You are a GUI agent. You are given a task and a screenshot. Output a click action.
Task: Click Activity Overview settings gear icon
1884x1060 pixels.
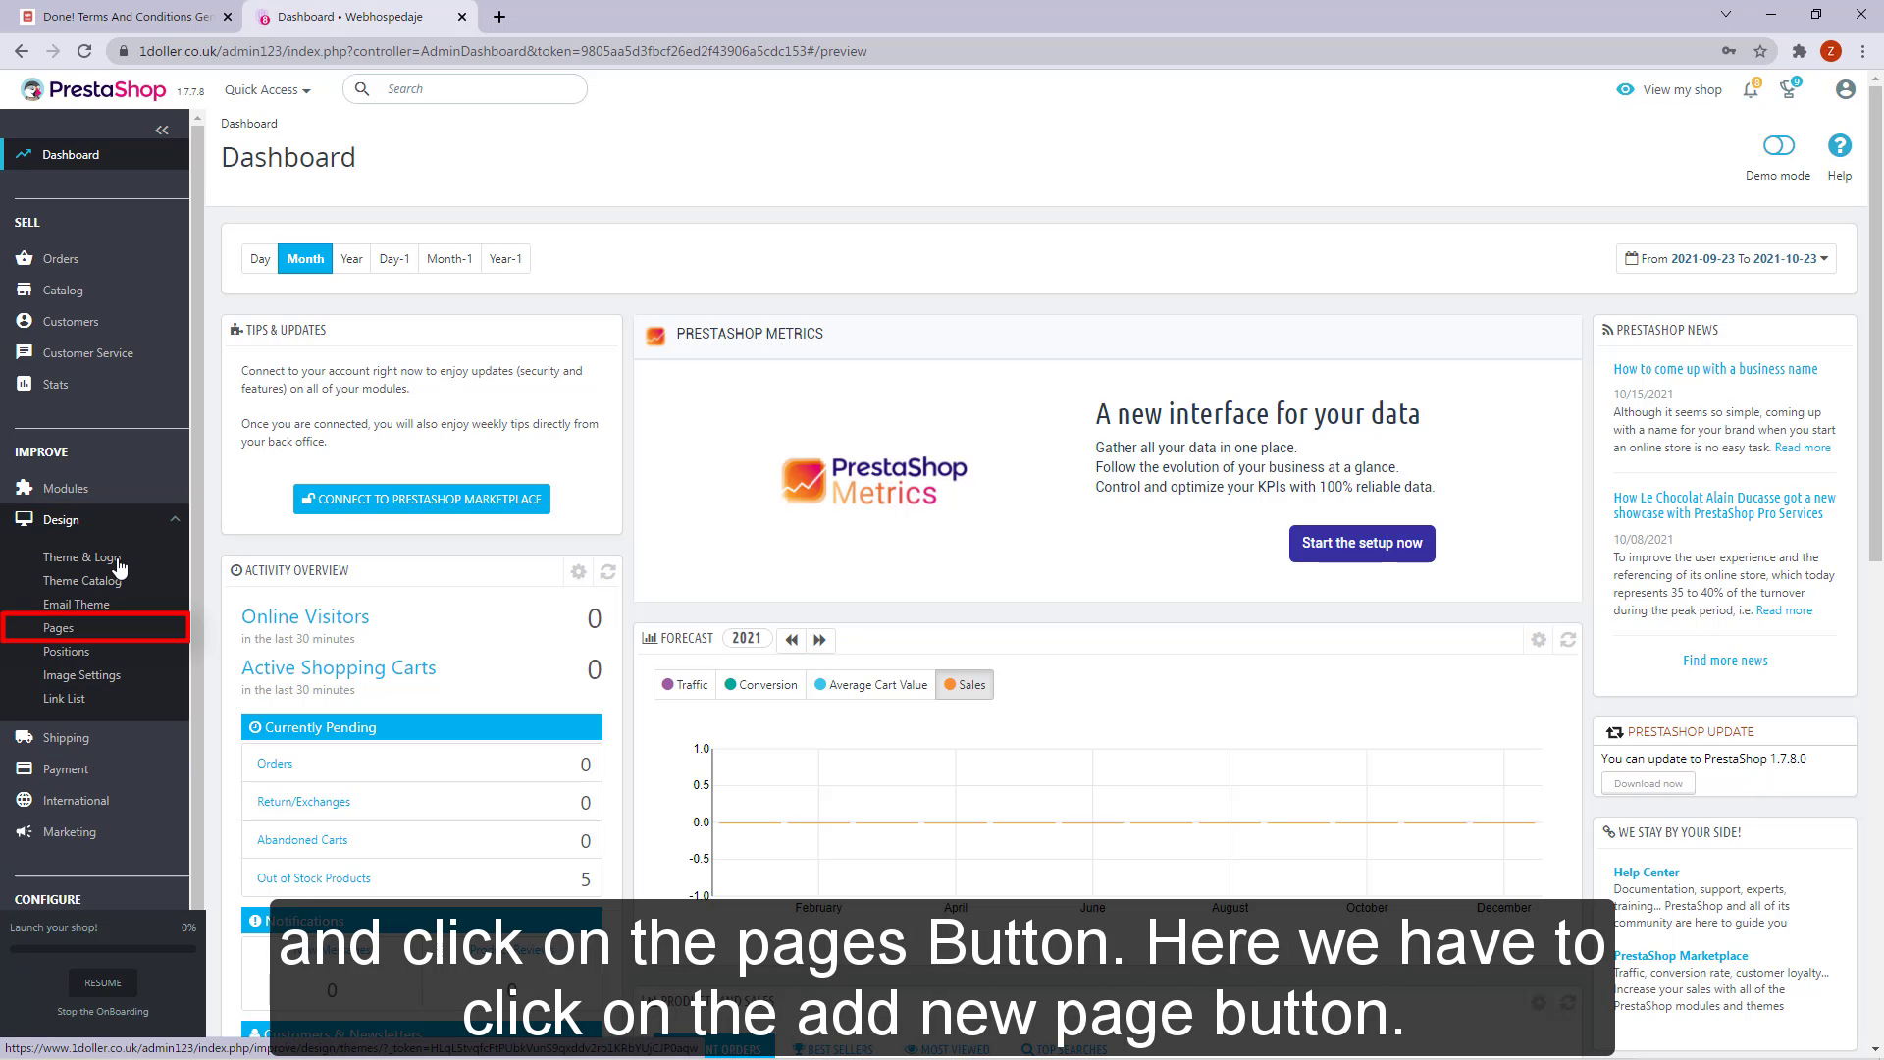click(579, 571)
